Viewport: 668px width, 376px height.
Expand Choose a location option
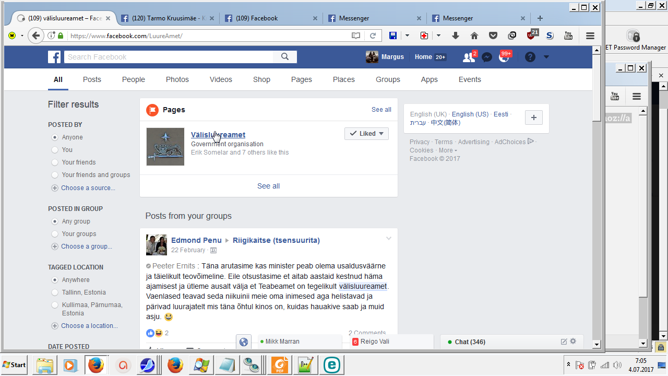85,326
